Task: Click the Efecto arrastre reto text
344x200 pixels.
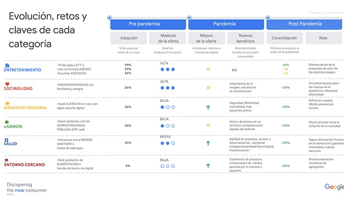Action: coord(324,124)
